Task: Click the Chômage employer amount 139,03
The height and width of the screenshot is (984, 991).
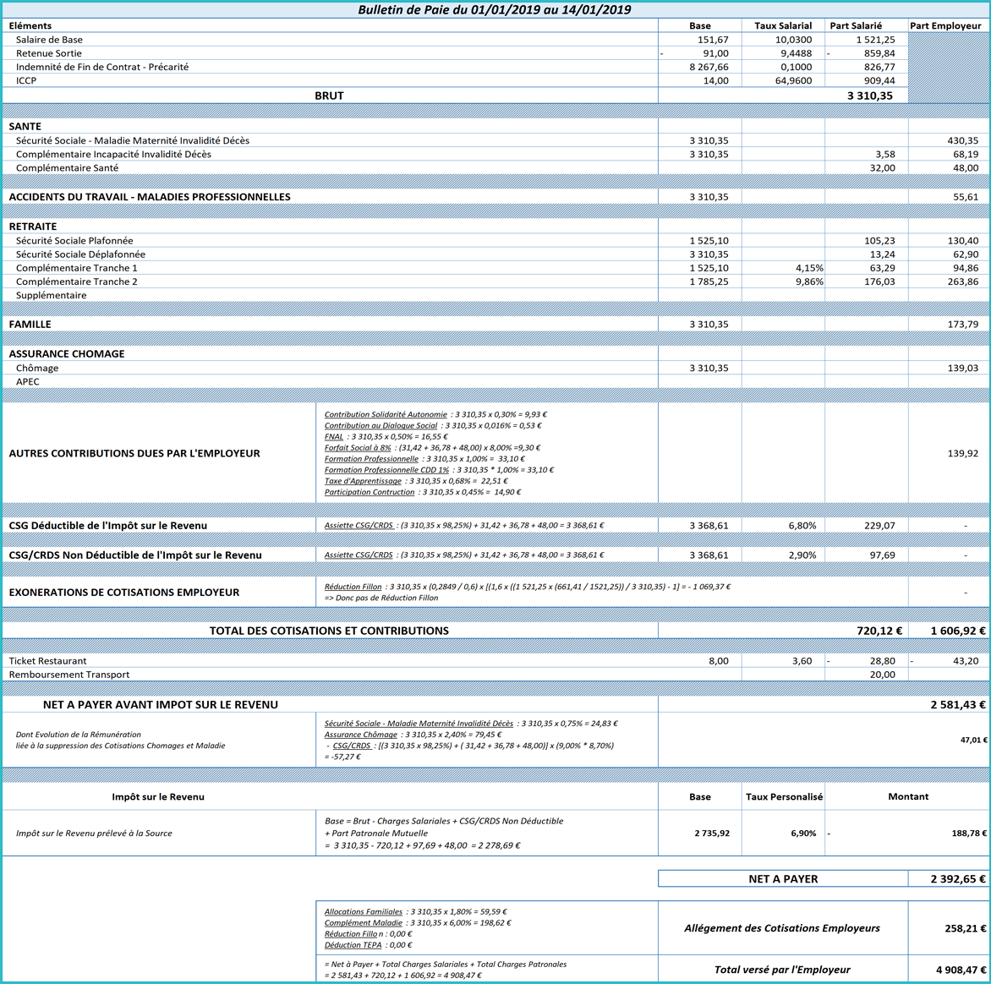Action: point(962,368)
